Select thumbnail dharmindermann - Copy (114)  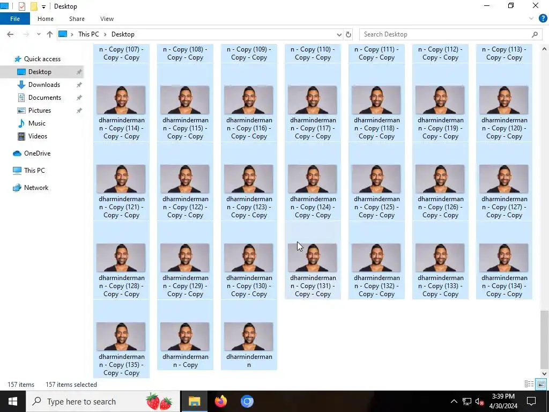(121, 100)
